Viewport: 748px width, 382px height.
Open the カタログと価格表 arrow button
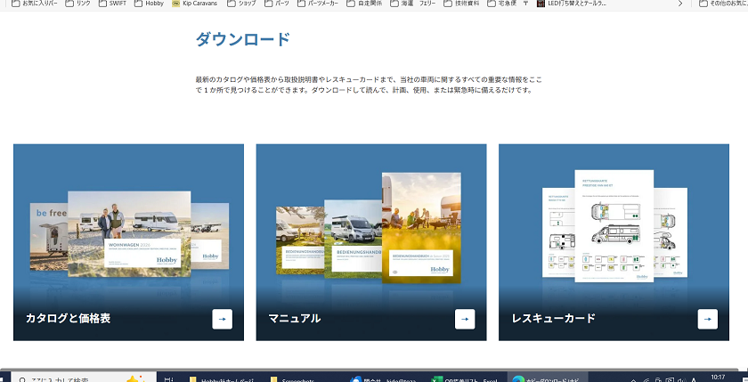222,319
